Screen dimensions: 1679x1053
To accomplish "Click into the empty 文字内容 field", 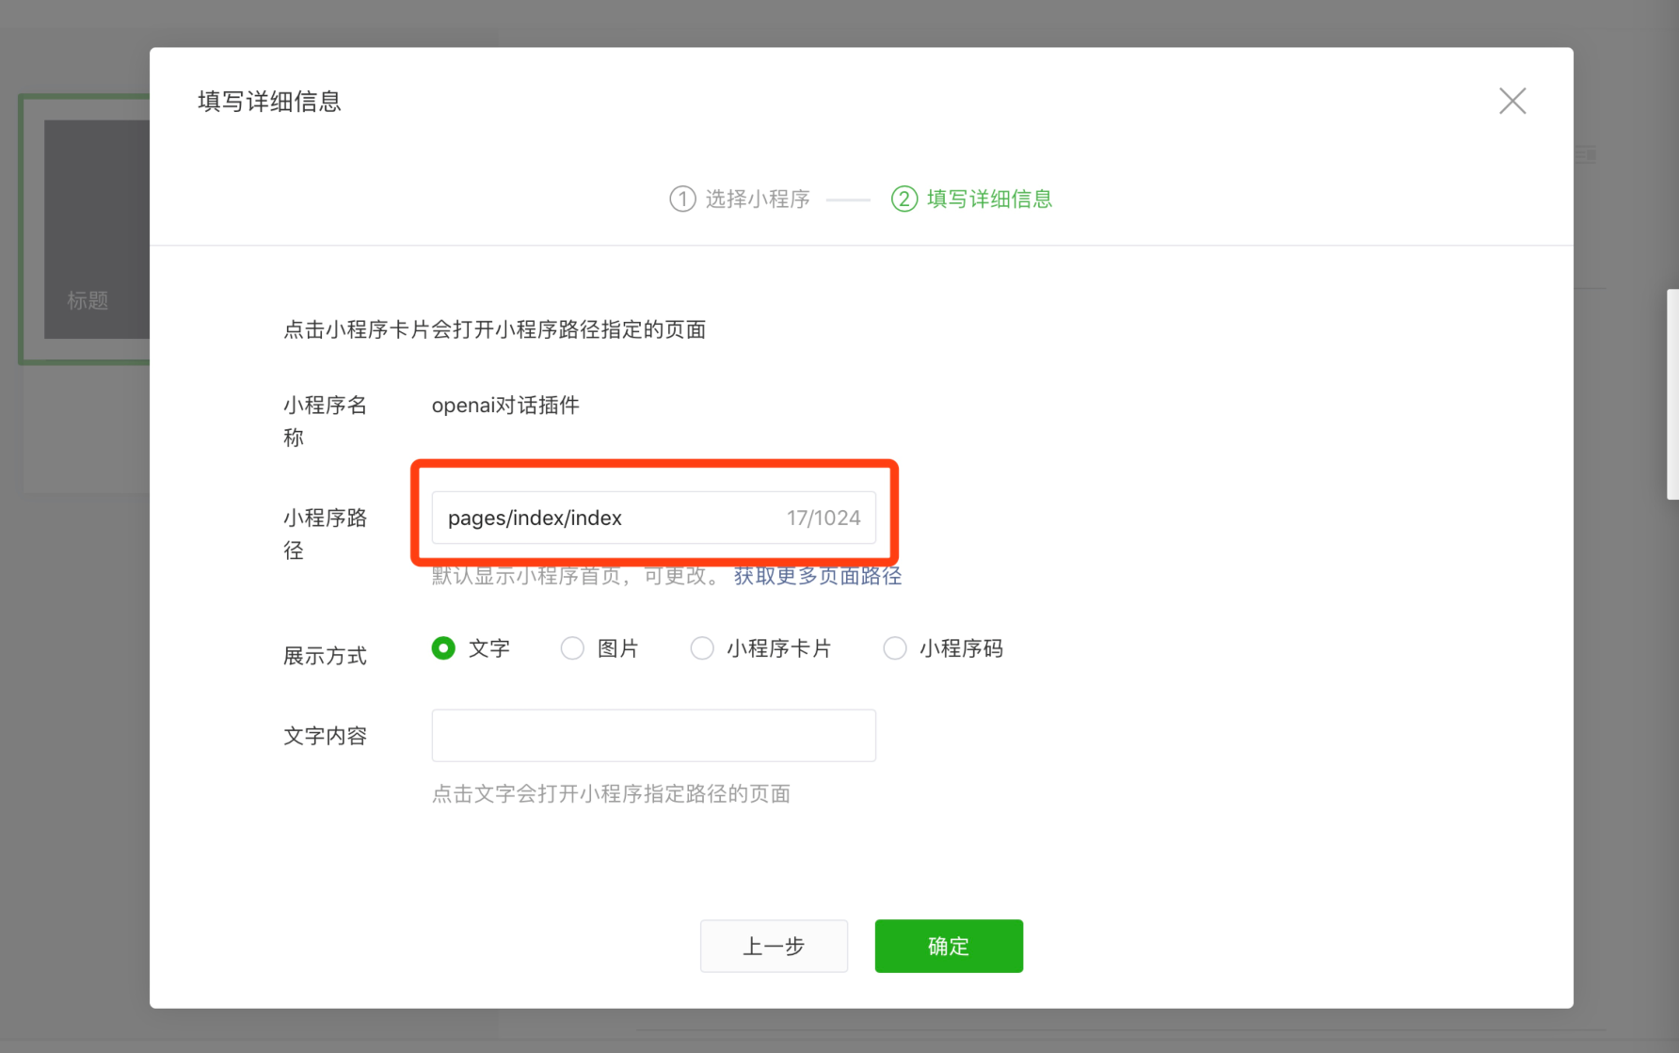I will pos(653,735).
